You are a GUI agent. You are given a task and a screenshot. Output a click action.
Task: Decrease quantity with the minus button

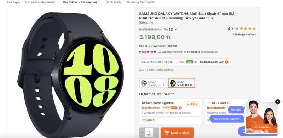[142, 133]
